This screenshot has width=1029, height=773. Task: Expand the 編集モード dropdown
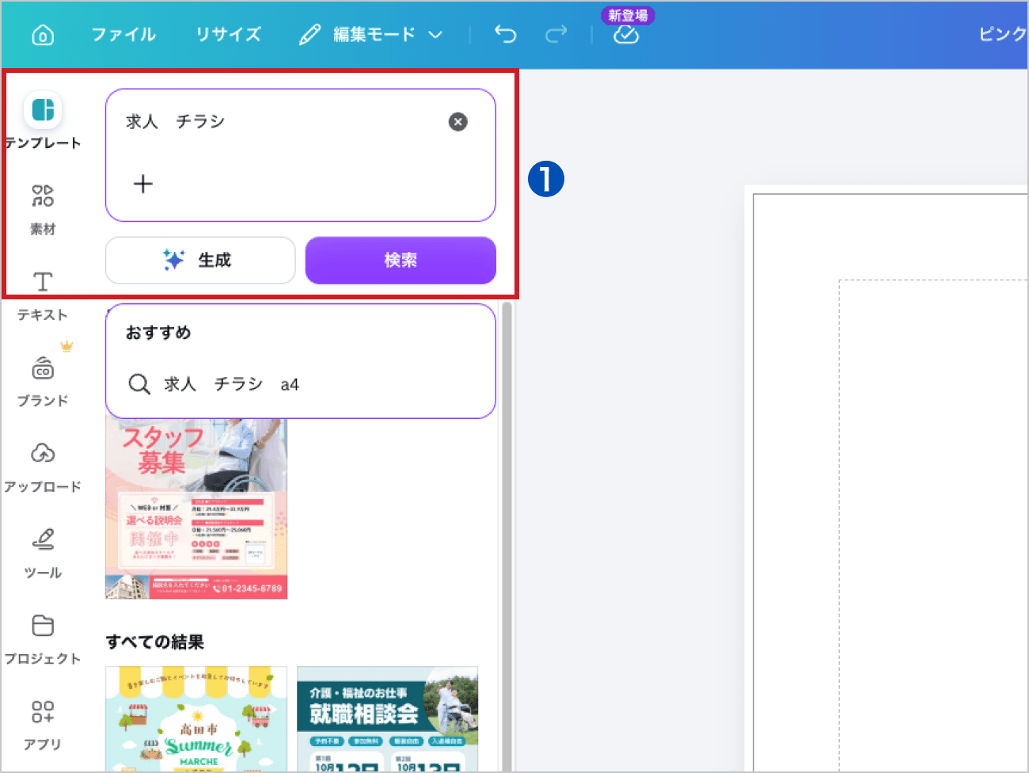(x=370, y=35)
